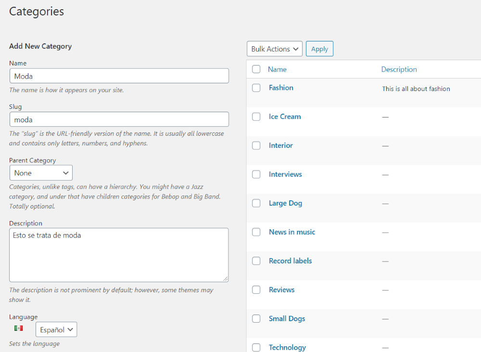
Task: Check the Fashion category checkbox
Action: coord(256,88)
